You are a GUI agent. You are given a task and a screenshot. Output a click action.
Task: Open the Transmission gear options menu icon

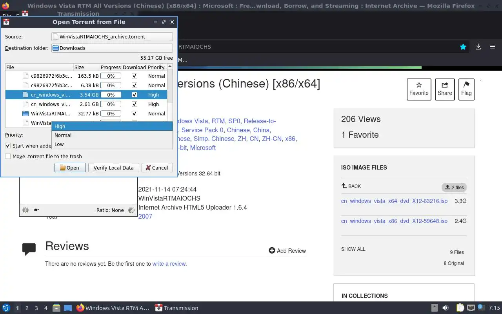(x=25, y=210)
